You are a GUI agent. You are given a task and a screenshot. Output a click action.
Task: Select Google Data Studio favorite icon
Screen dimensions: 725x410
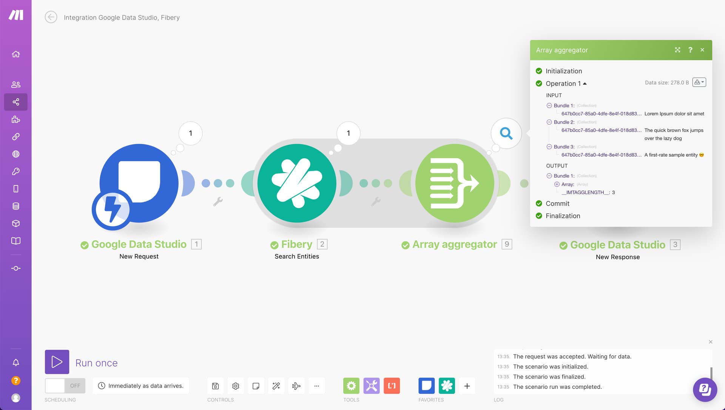(427, 386)
